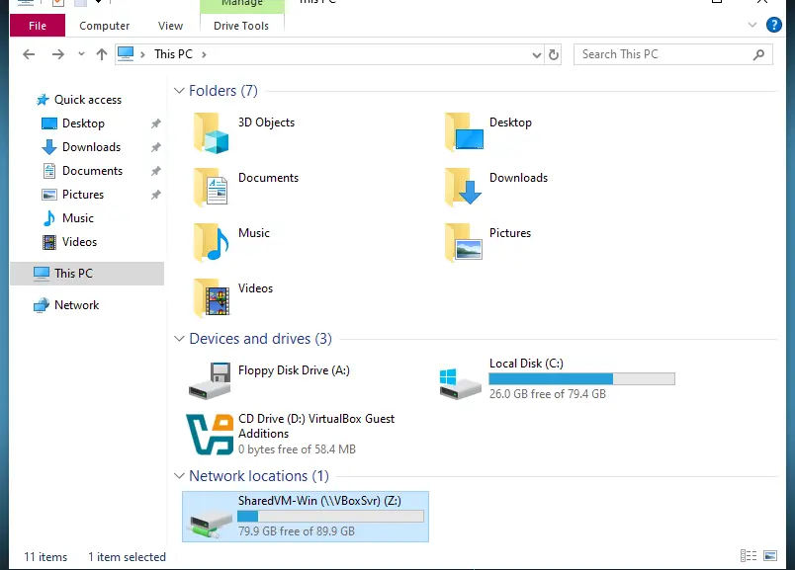This screenshot has height=570, width=795.
Task: Open the Music folder icon in main pane
Action: pyautogui.click(x=211, y=243)
